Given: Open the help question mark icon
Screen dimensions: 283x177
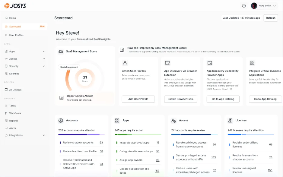Looking at the screenshot, I should [244, 6].
